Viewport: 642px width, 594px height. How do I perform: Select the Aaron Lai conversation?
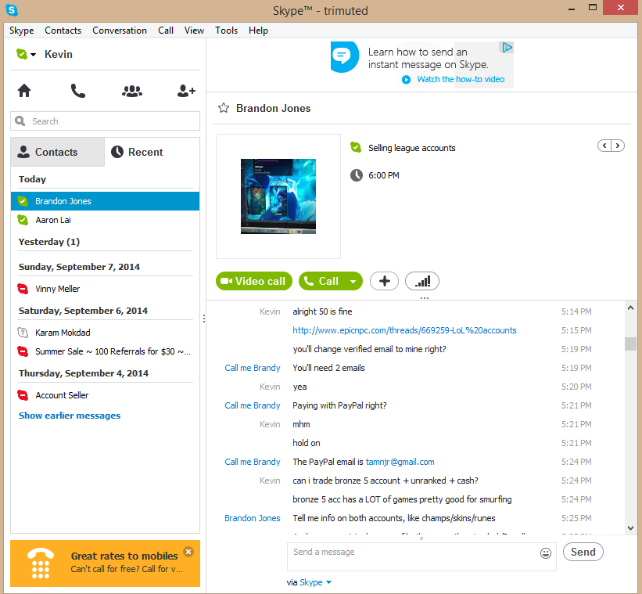click(106, 220)
